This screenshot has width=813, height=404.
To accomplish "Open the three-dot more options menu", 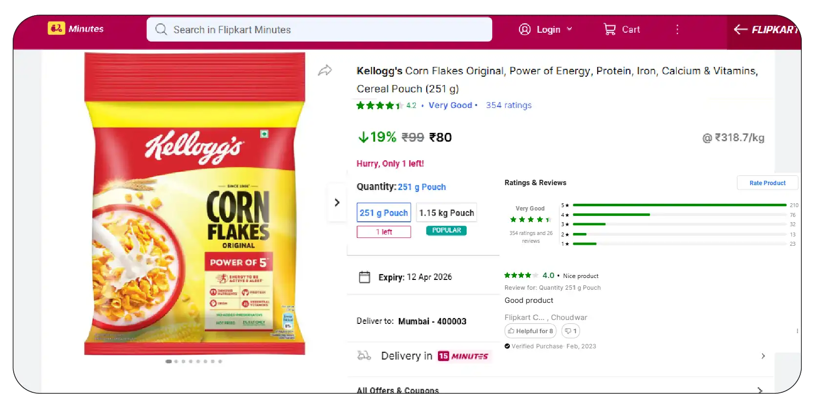I will [x=677, y=30].
